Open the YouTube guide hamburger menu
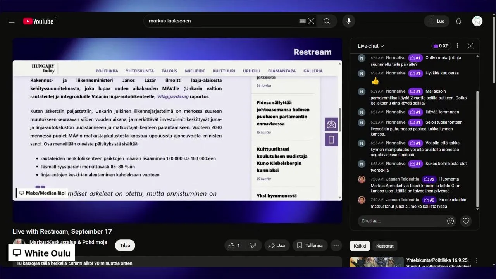Image resolution: width=496 pixels, height=279 pixels. pyautogui.click(x=12, y=21)
